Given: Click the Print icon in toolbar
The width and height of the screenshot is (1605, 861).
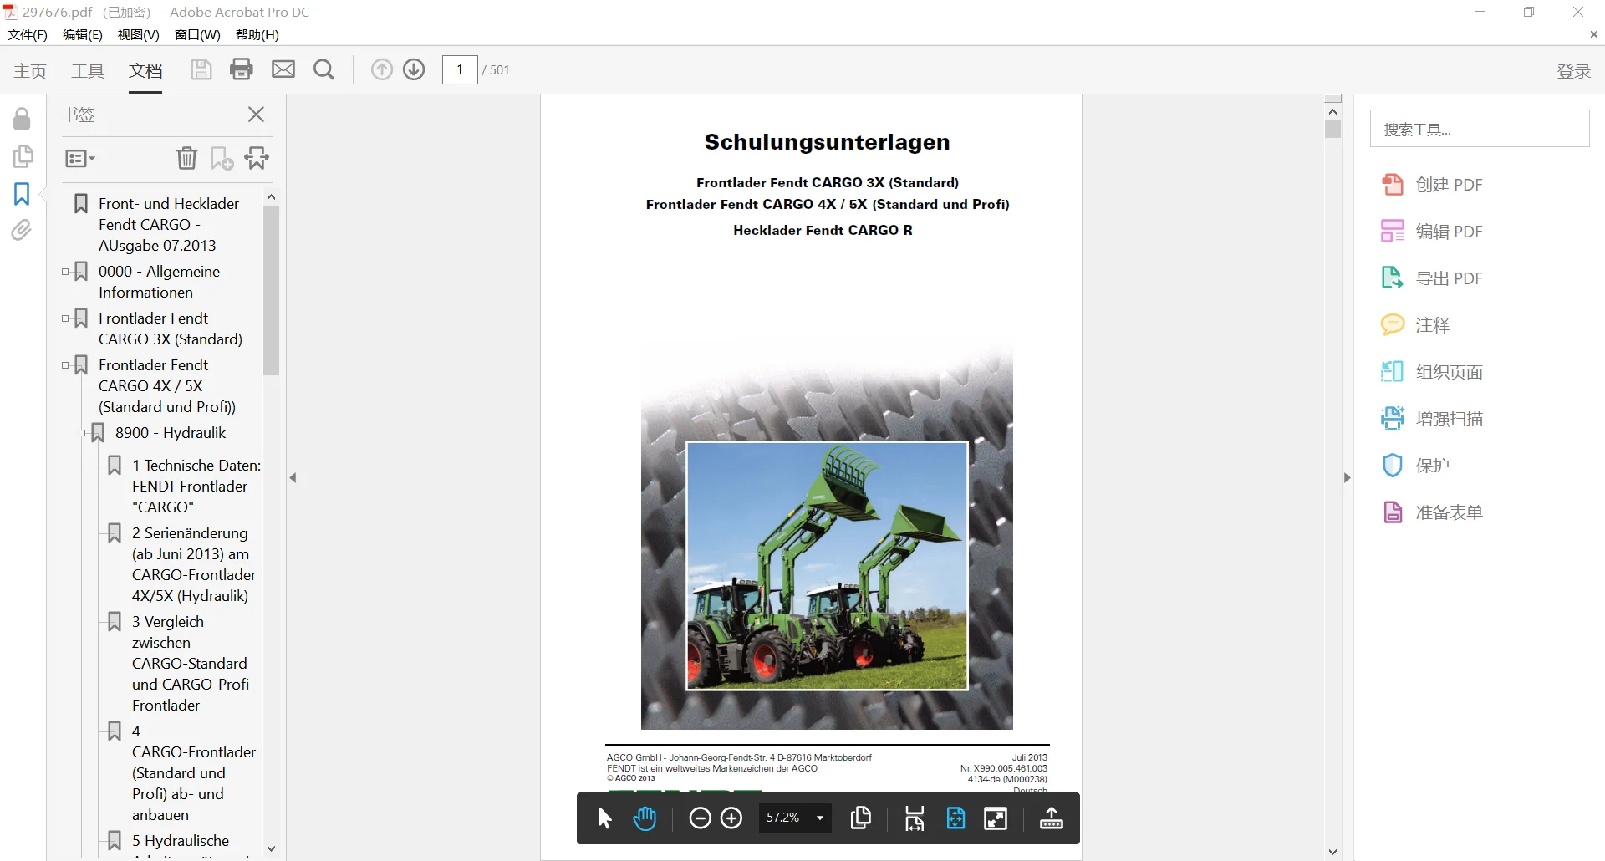Looking at the screenshot, I should (x=242, y=69).
